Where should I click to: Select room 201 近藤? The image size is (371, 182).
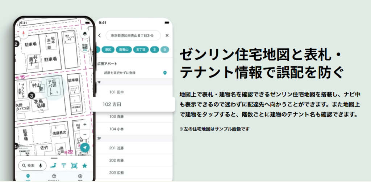coord(134,148)
